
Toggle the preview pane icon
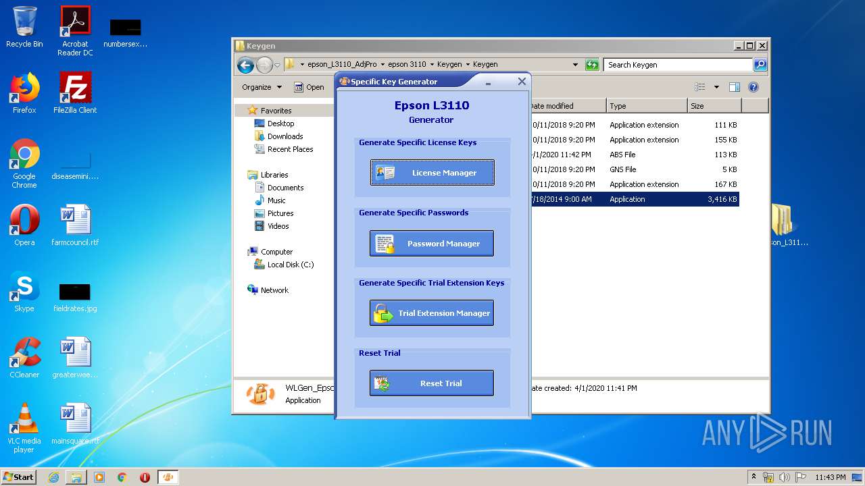pos(735,87)
